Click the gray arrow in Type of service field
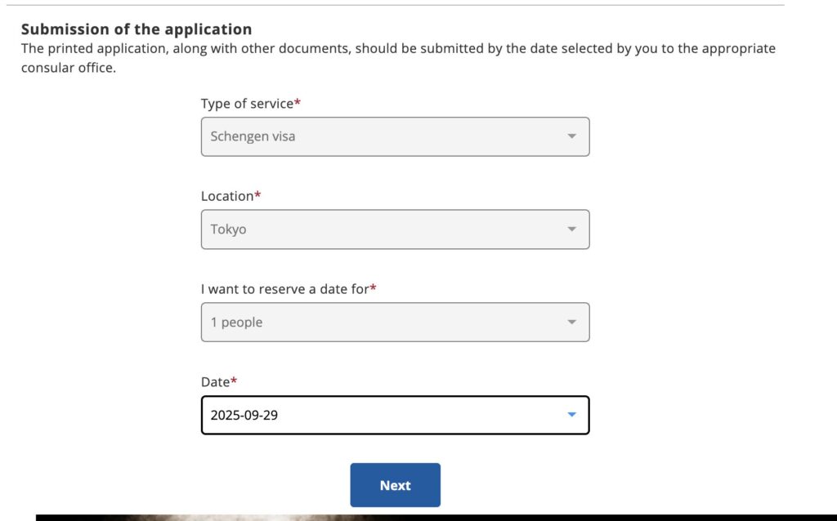 point(571,136)
